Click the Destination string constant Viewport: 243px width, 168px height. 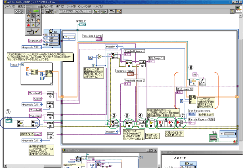[x=35, y=41]
